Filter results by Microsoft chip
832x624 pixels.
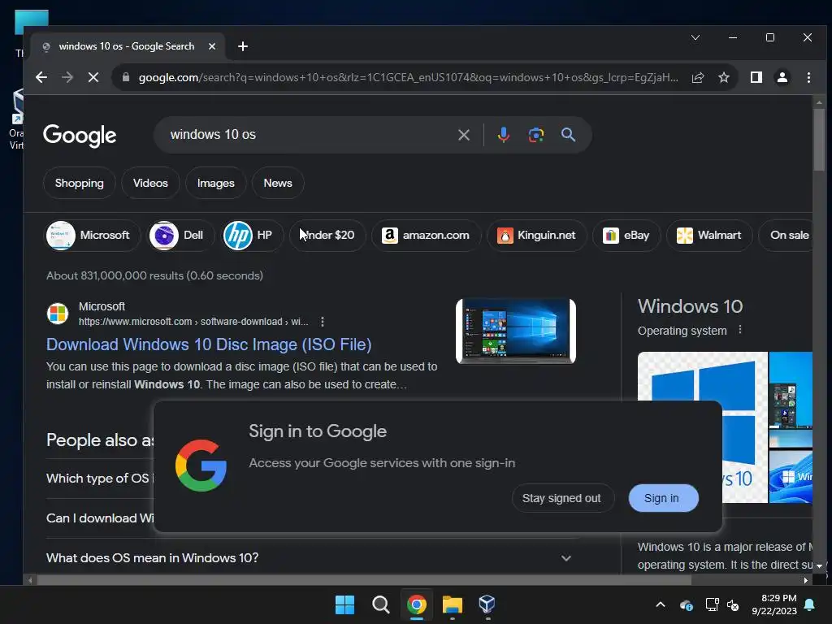[x=93, y=235]
